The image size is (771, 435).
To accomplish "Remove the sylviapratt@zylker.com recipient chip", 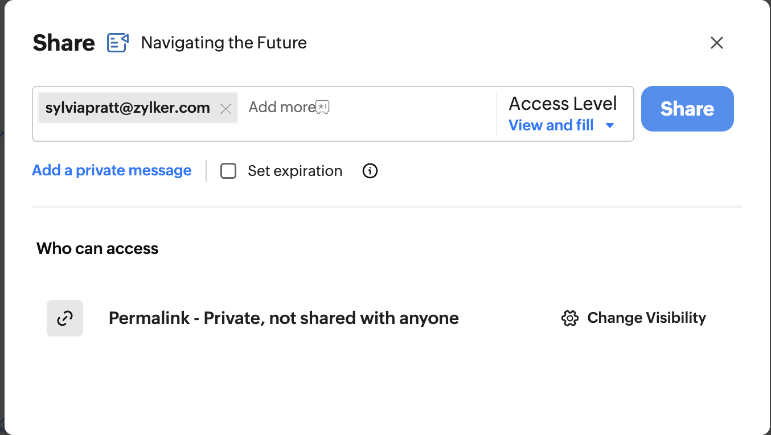I will (x=225, y=109).
